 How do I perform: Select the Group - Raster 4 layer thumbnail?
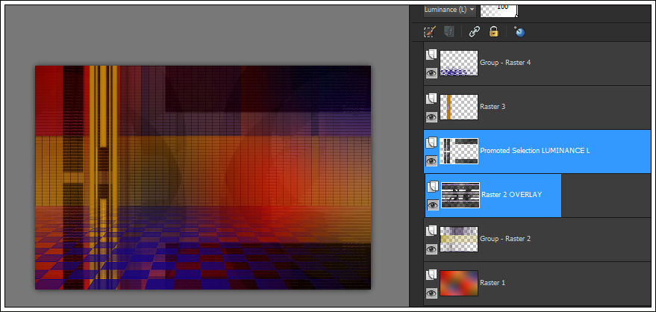(459, 63)
